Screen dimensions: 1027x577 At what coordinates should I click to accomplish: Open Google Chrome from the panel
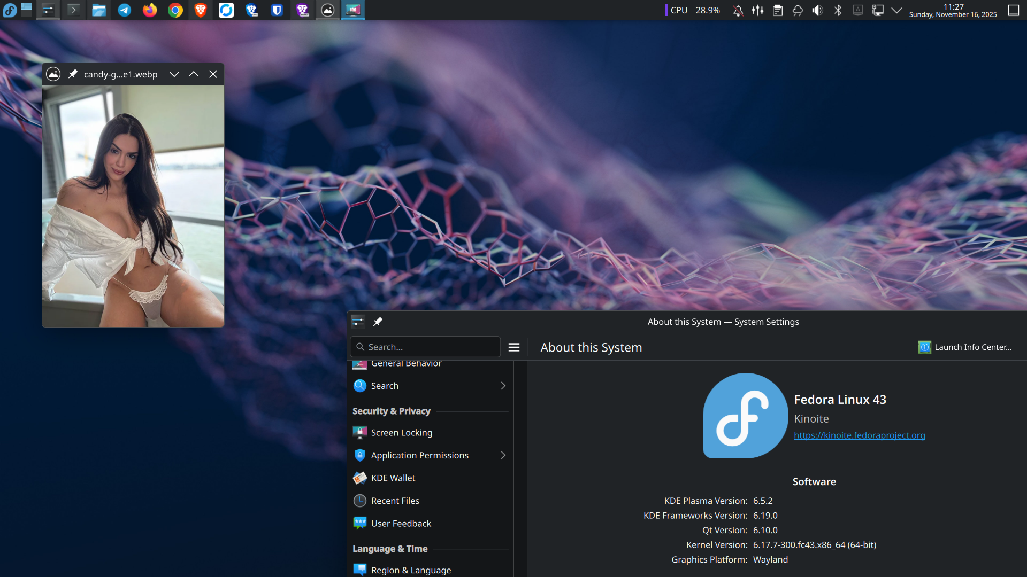175,10
